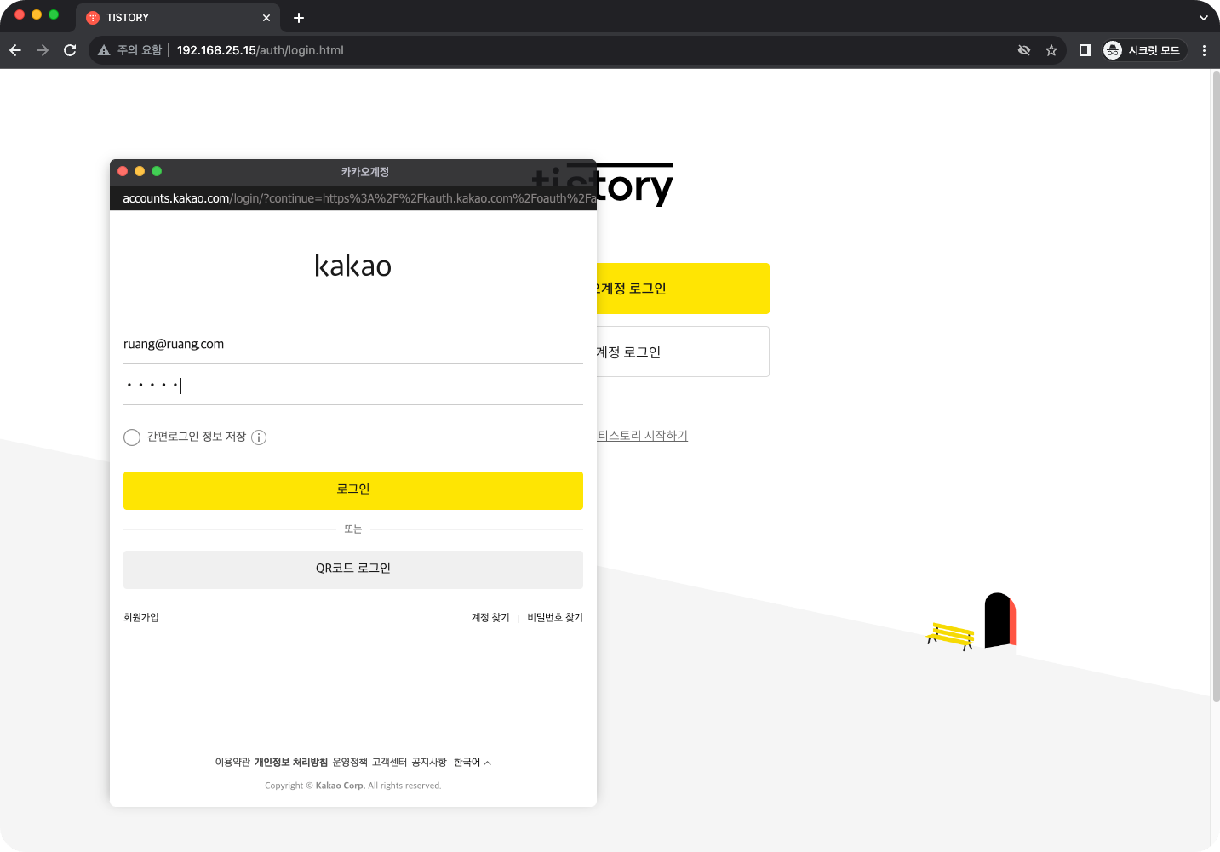Maximize the 카카오계정 popup with green button

(x=157, y=171)
